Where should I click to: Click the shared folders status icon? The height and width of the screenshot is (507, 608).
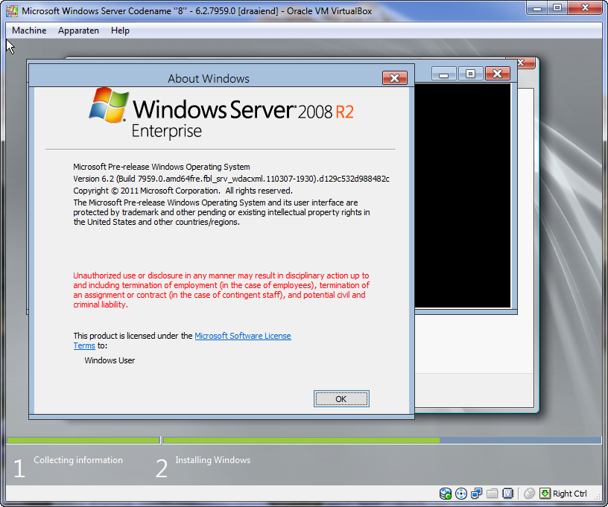[492, 494]
